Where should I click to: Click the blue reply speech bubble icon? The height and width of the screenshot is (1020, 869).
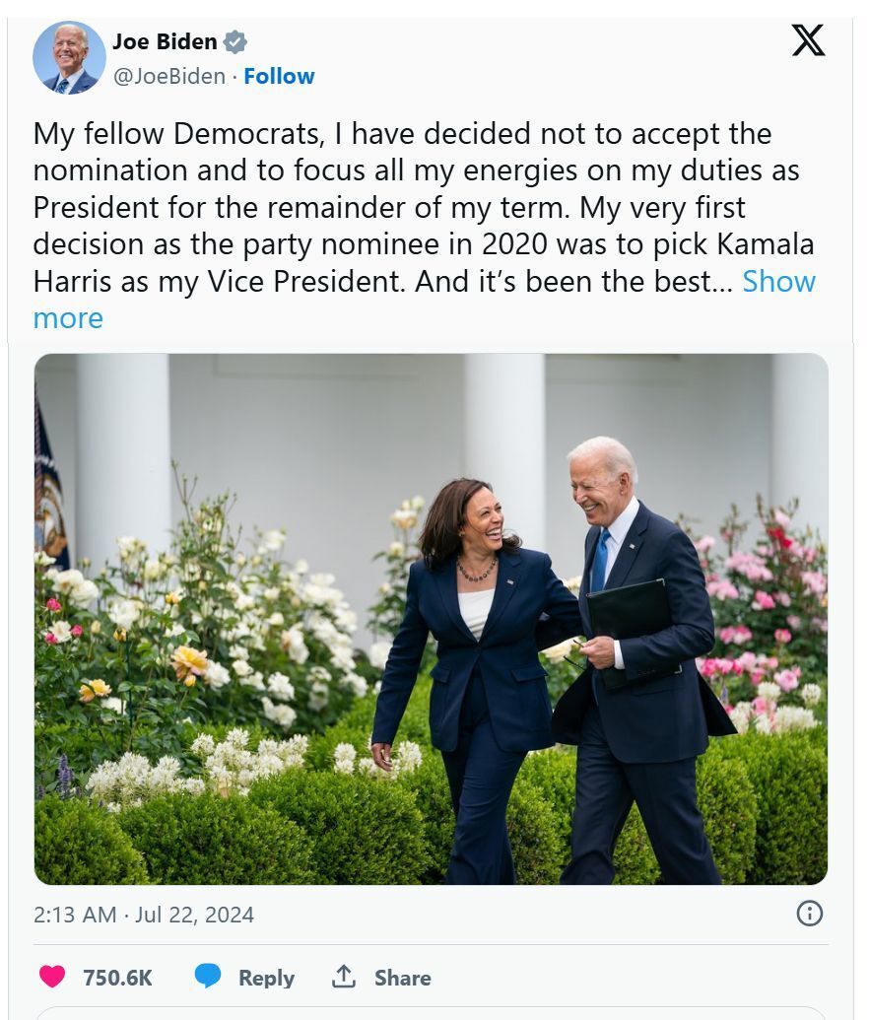pos(208,977)
